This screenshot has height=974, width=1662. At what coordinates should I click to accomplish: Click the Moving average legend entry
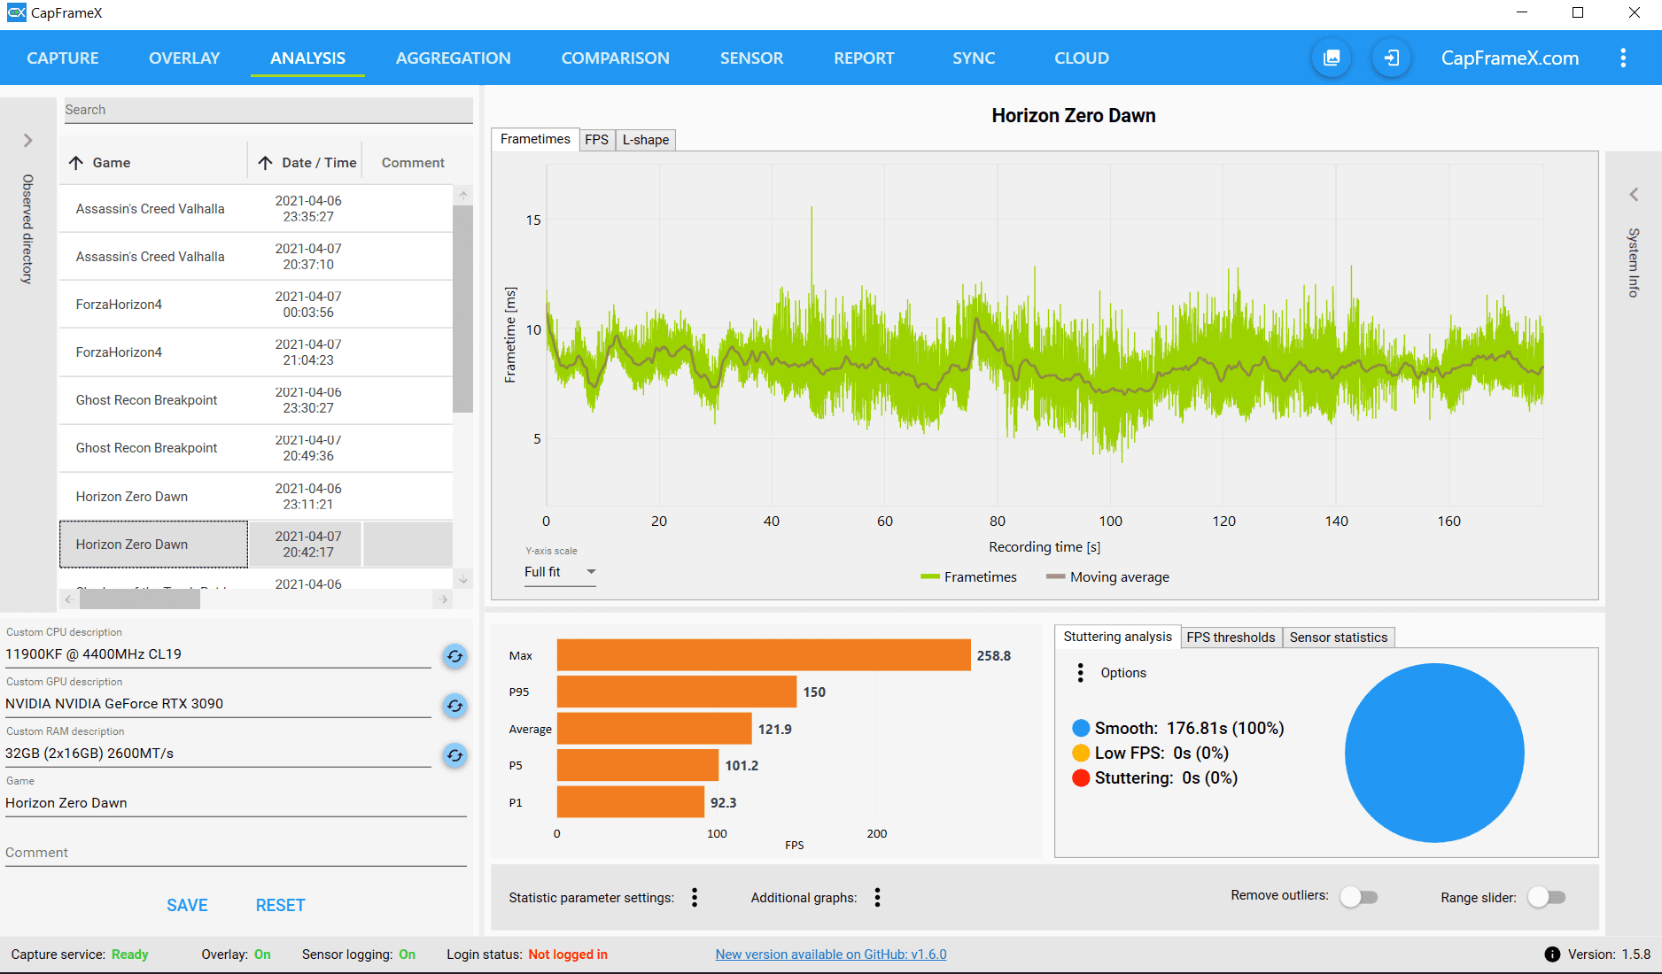(x=1107, y=577)
